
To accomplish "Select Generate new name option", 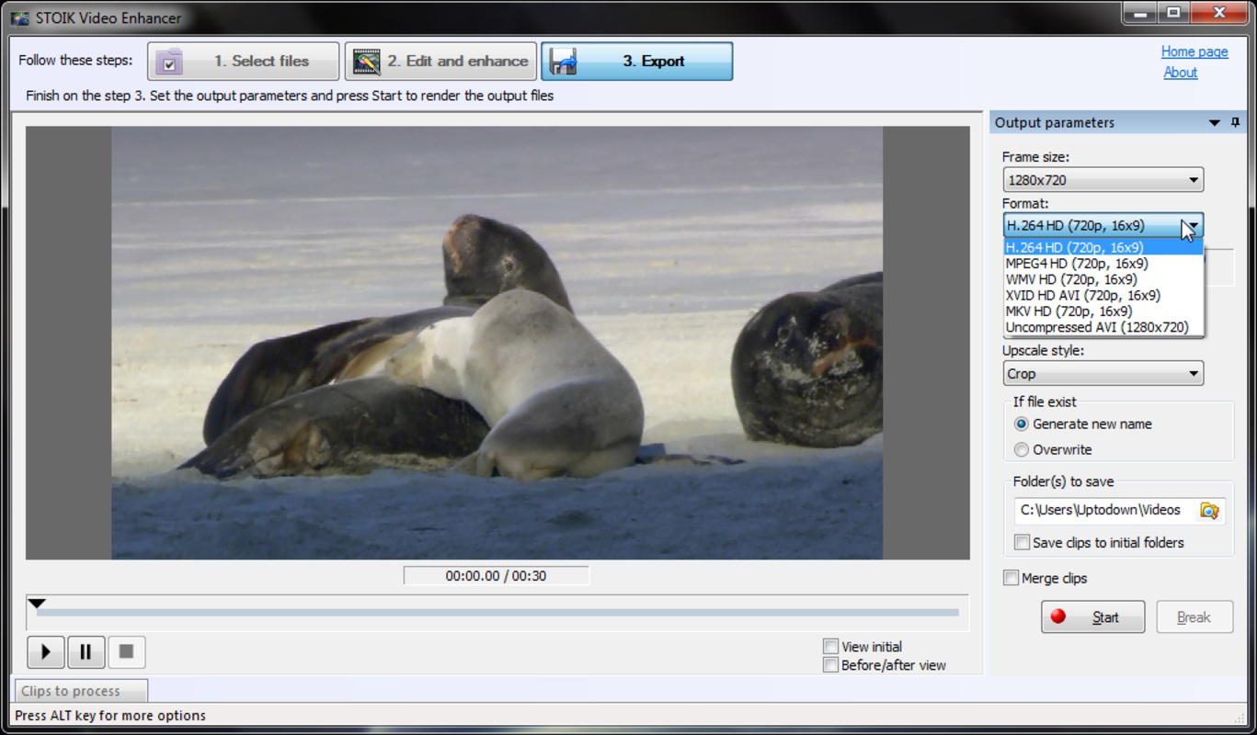I will pyautogui.click(x=1082, y=424).
